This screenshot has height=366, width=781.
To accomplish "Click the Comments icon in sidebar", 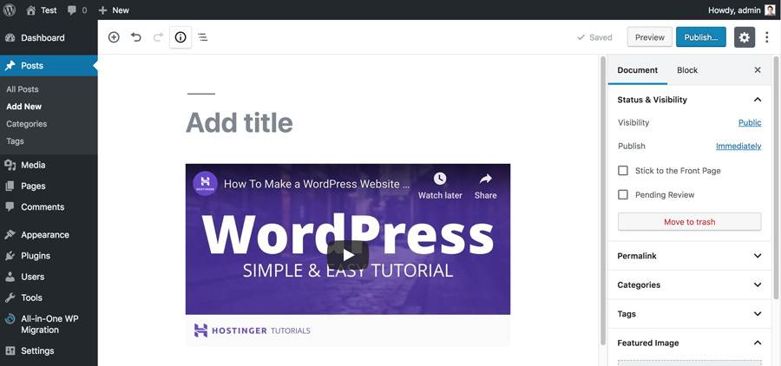I will pyautogui.click(x=10, y=207).
